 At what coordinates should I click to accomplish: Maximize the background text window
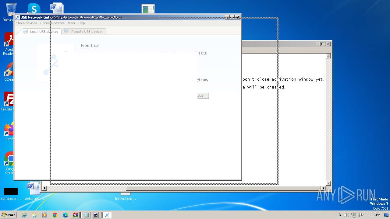(x=323, y=44)
